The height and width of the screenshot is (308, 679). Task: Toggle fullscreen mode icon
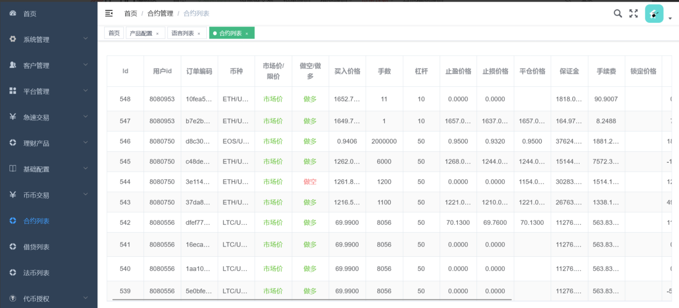(x=634, y=14)
